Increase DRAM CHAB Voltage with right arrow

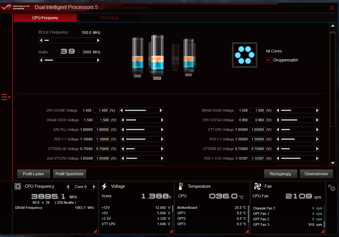[x=317, y=110]
